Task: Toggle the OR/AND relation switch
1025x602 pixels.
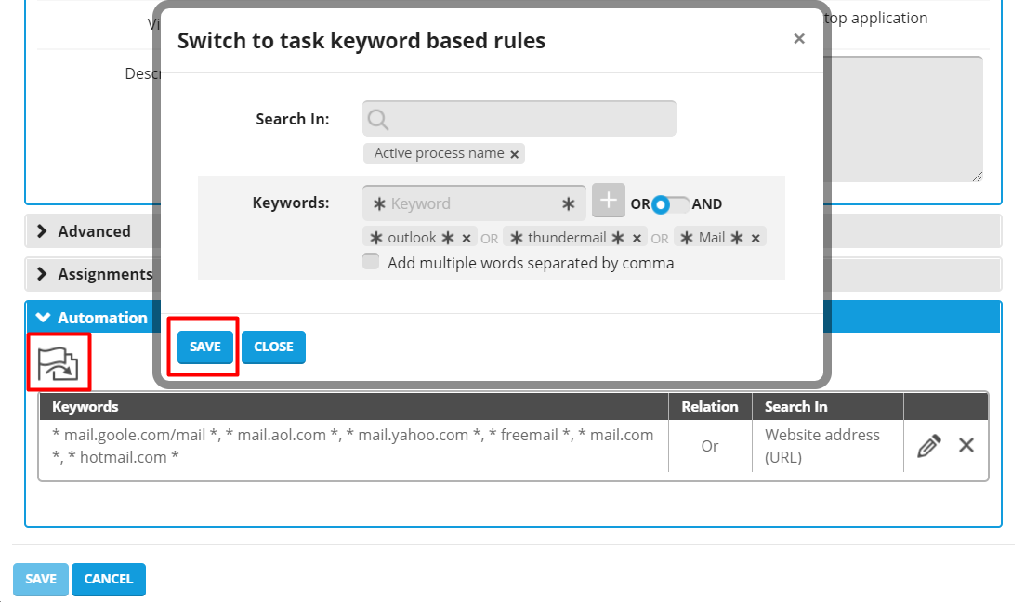Action: point(670,204)
